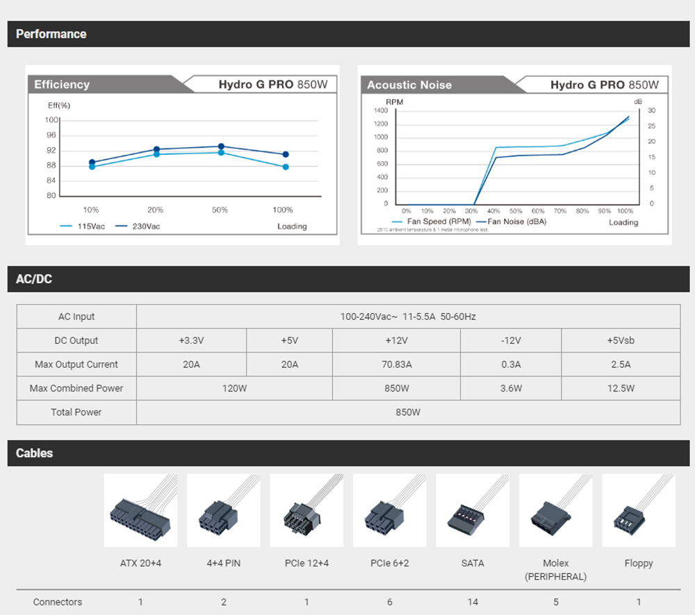695x615 pixels.
Task: Click the ATX 20+4 connector image
Action: pyautogui.click(x=140, y=511)
